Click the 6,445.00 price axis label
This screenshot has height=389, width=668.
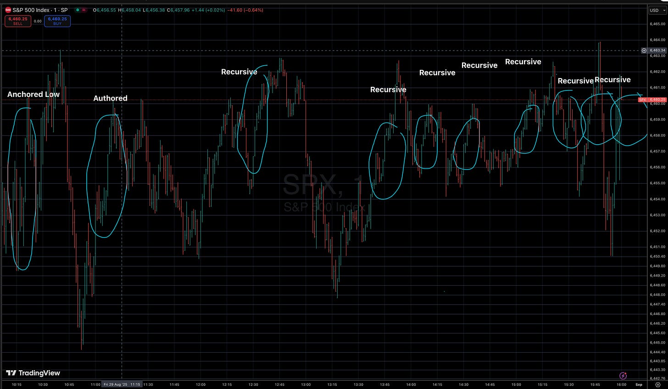point(657,343)
